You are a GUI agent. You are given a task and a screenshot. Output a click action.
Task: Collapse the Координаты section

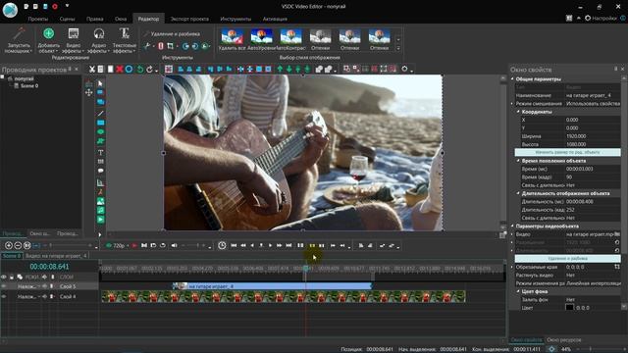[518, 112]
